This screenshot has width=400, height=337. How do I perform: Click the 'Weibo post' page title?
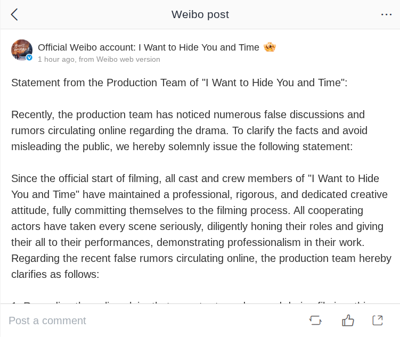point(200,14)
